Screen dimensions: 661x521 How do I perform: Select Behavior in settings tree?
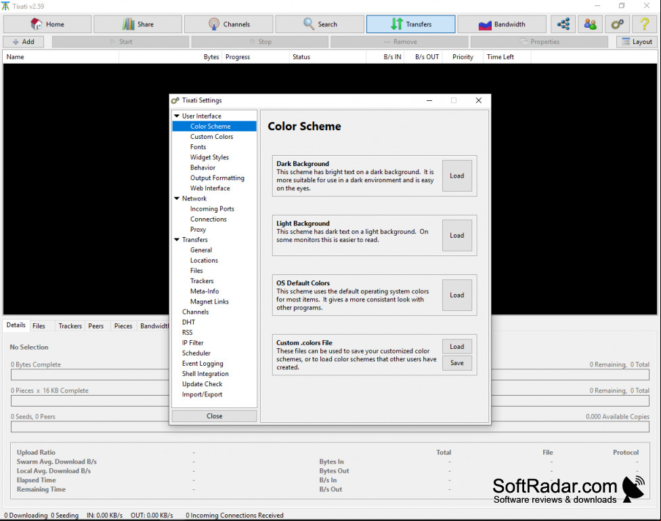click(x=202, y=167)
